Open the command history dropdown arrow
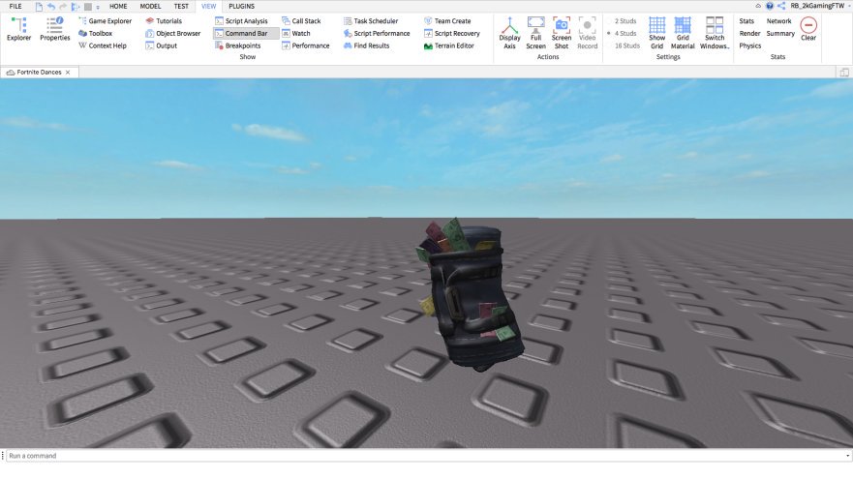The height and width of the screenshot is (480, 853). point(847,456)
